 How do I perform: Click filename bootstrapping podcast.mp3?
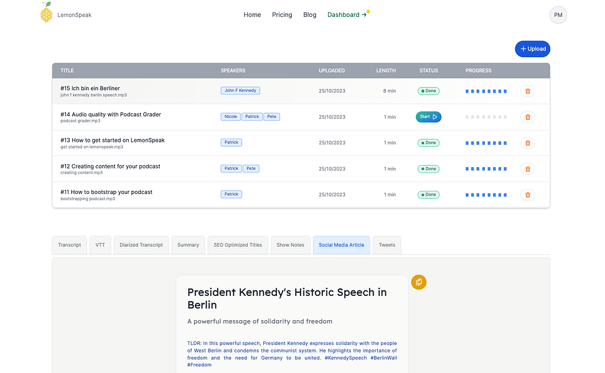88,199
